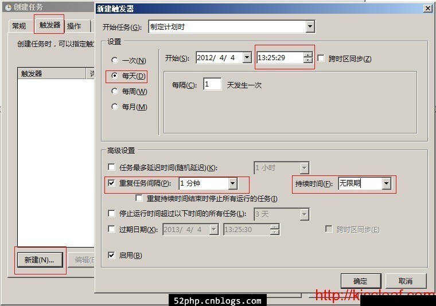This screenshot has height=306, width=436.
Task: Click the 确定 button
Action: pyautogui.click(x=360, y=281)
